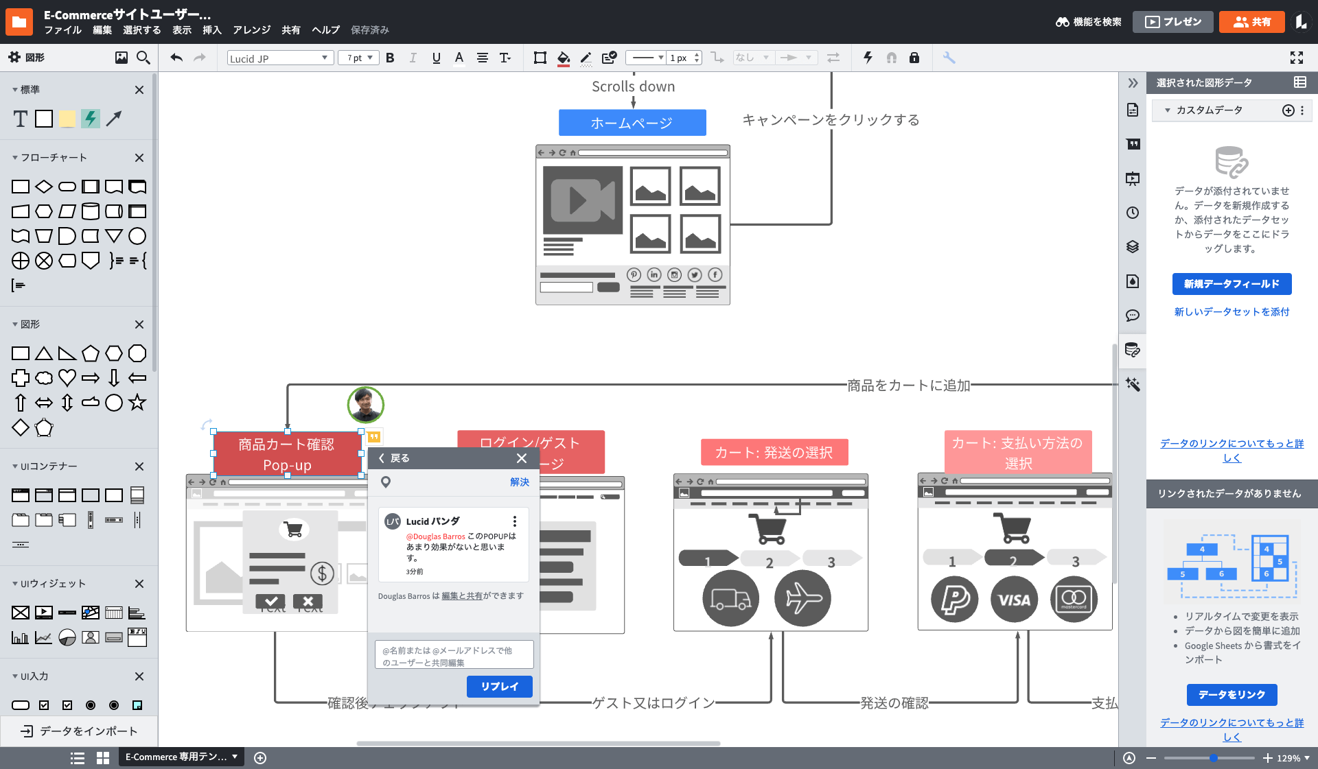Toggle italic text formatting
The height and width of the screenshot is (769, 1318).
(413, 58)
